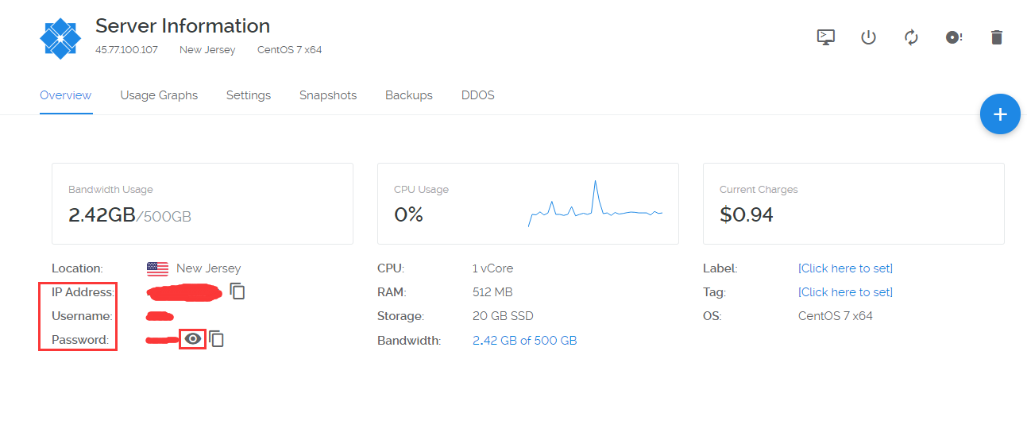Select the Overview tab
This screenshot has height=436, width=1027.
65,95
